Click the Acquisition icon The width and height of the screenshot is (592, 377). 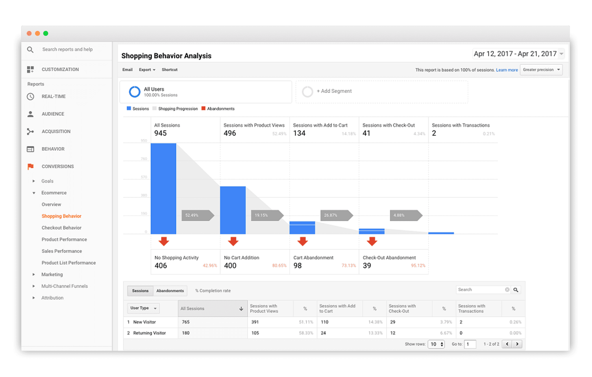tap(30, 131)
